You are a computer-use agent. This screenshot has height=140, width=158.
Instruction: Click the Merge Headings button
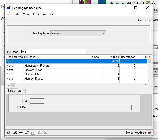(136, 133)
